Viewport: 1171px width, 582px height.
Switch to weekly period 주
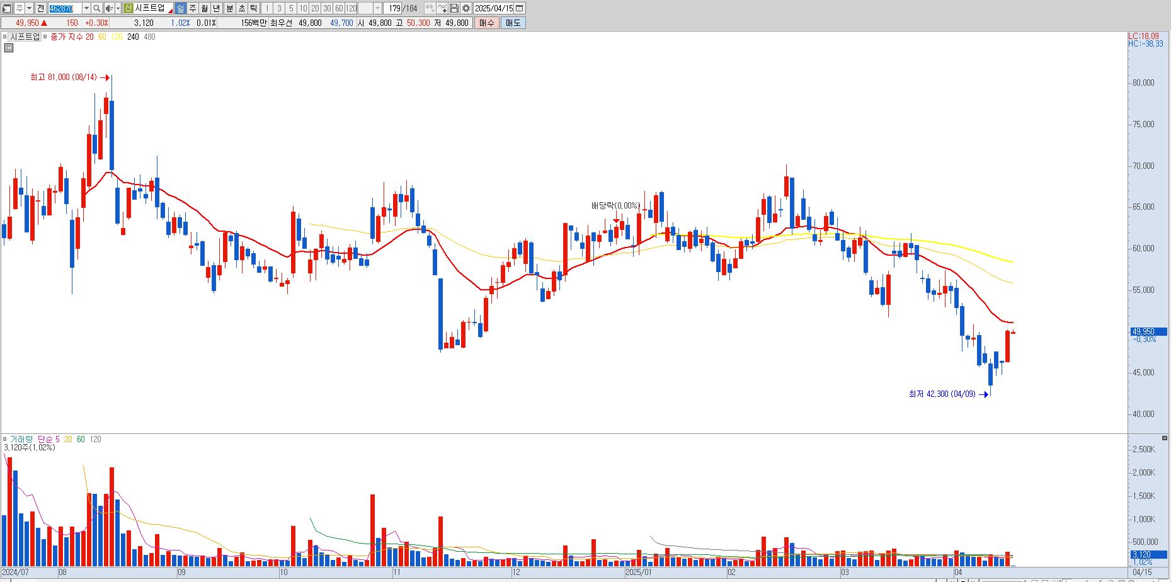193,8
